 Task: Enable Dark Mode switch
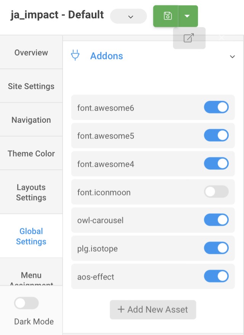coord(26,303)
